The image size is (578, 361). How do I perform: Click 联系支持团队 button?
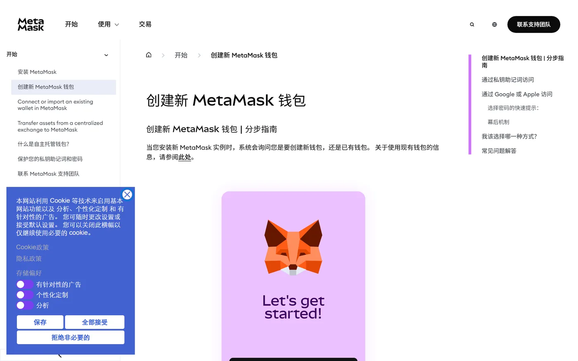(533, 24)
